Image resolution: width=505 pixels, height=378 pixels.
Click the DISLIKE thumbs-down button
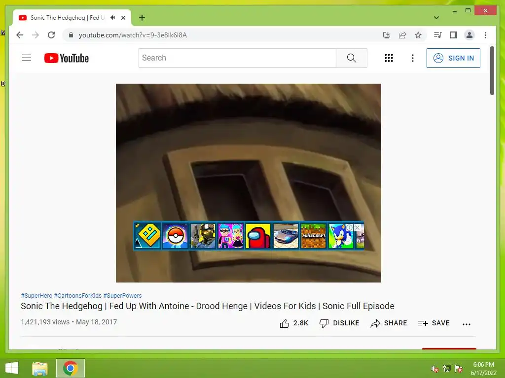339,323
